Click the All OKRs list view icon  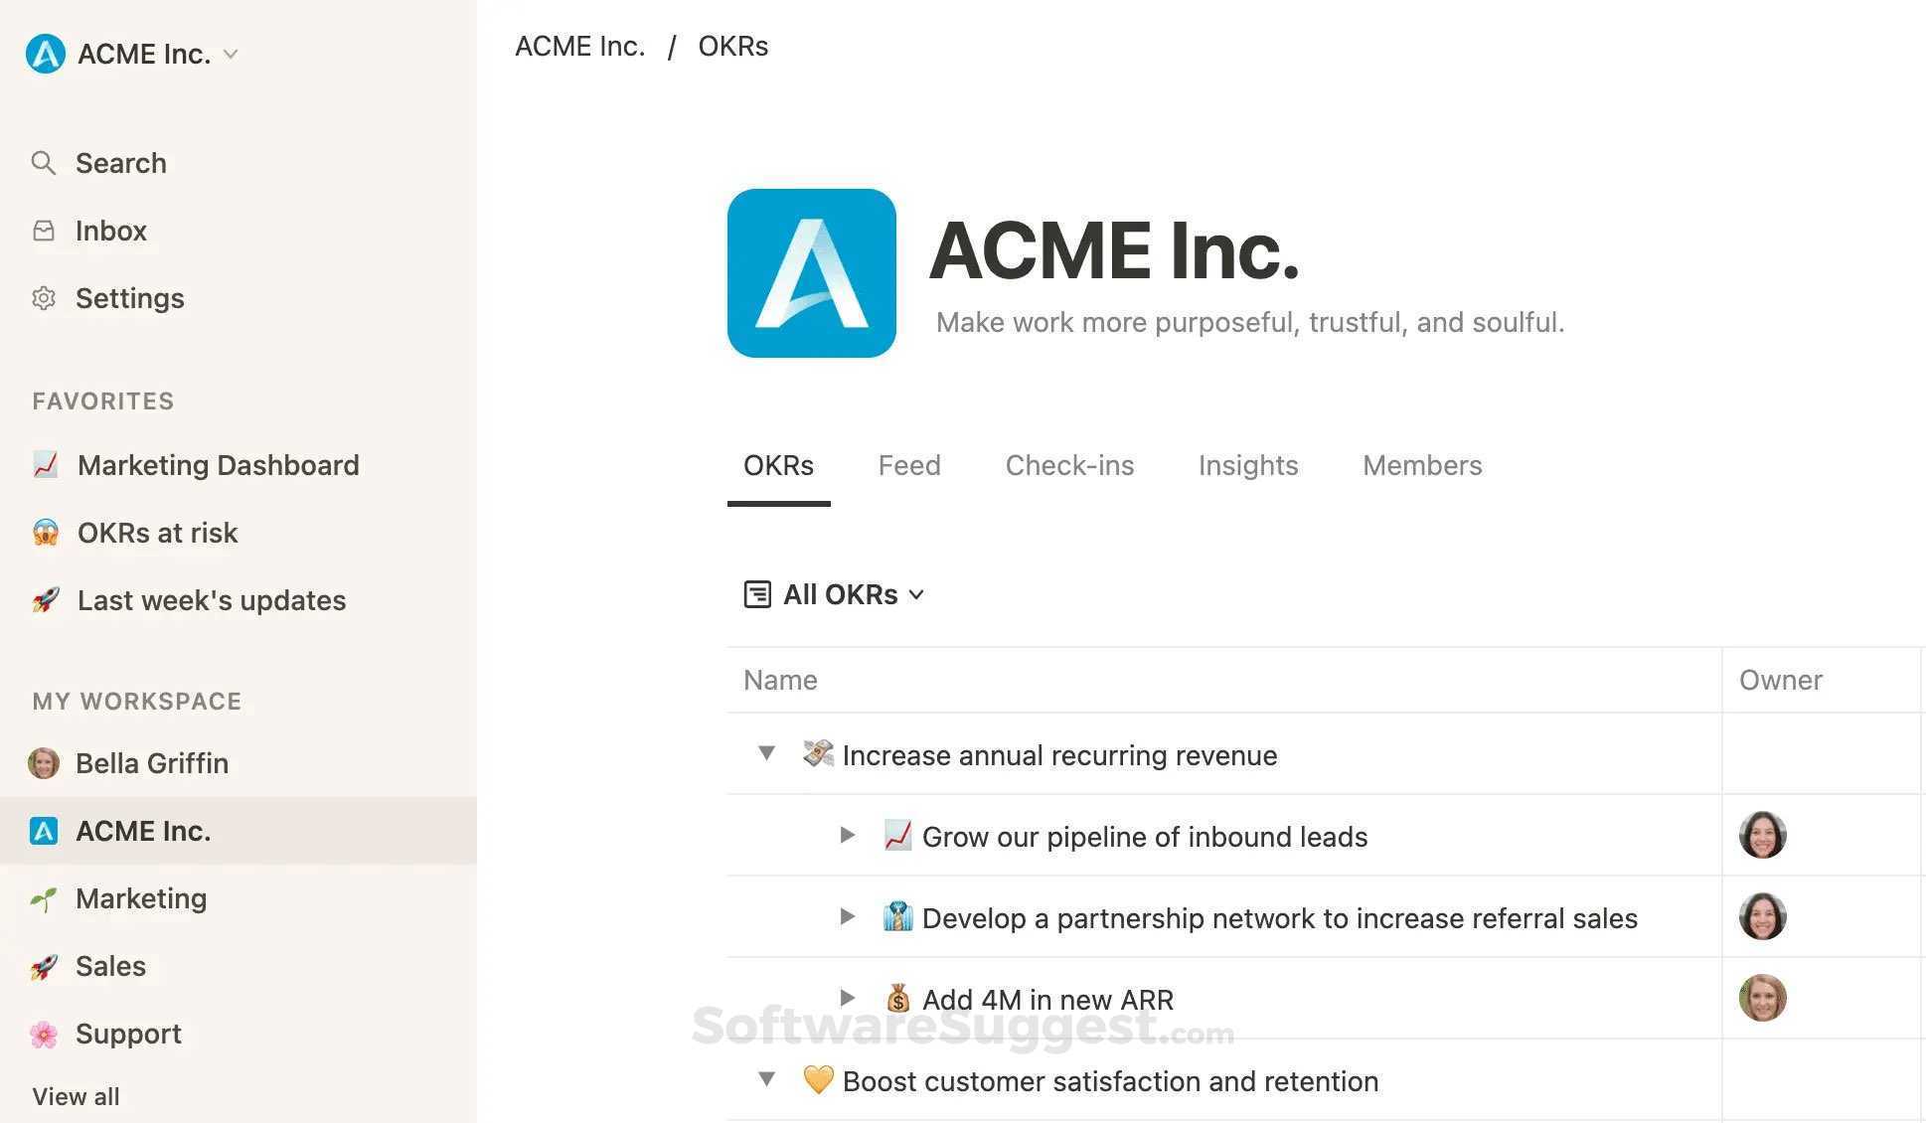coord(757,594)
